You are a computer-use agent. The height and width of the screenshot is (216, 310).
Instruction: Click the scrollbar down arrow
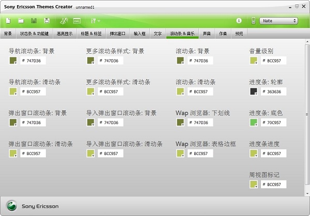[x=307, y=193]
